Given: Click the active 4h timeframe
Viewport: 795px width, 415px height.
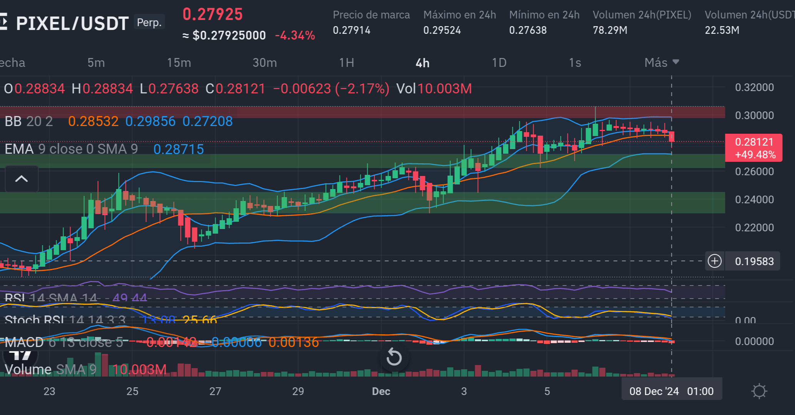Looking at the screenshot, I should pos(422,63).
